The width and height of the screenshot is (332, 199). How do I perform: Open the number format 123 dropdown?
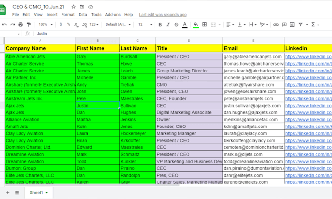[94, 24]
